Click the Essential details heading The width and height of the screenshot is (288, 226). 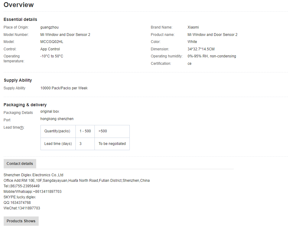click(20, 19)
